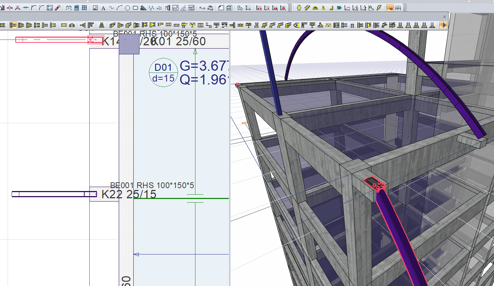Toggle the highlighted first steel connection type
This screenshot has height=286, width=494.
(x=13, y=25)
